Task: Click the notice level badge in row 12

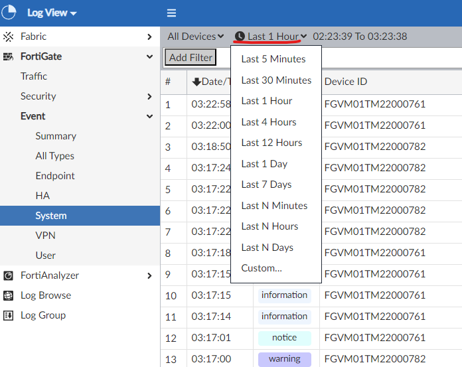Action: (285, 338)
